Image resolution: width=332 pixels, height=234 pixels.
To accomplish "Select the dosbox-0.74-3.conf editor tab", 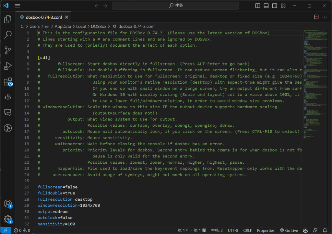I will point(44,17).
